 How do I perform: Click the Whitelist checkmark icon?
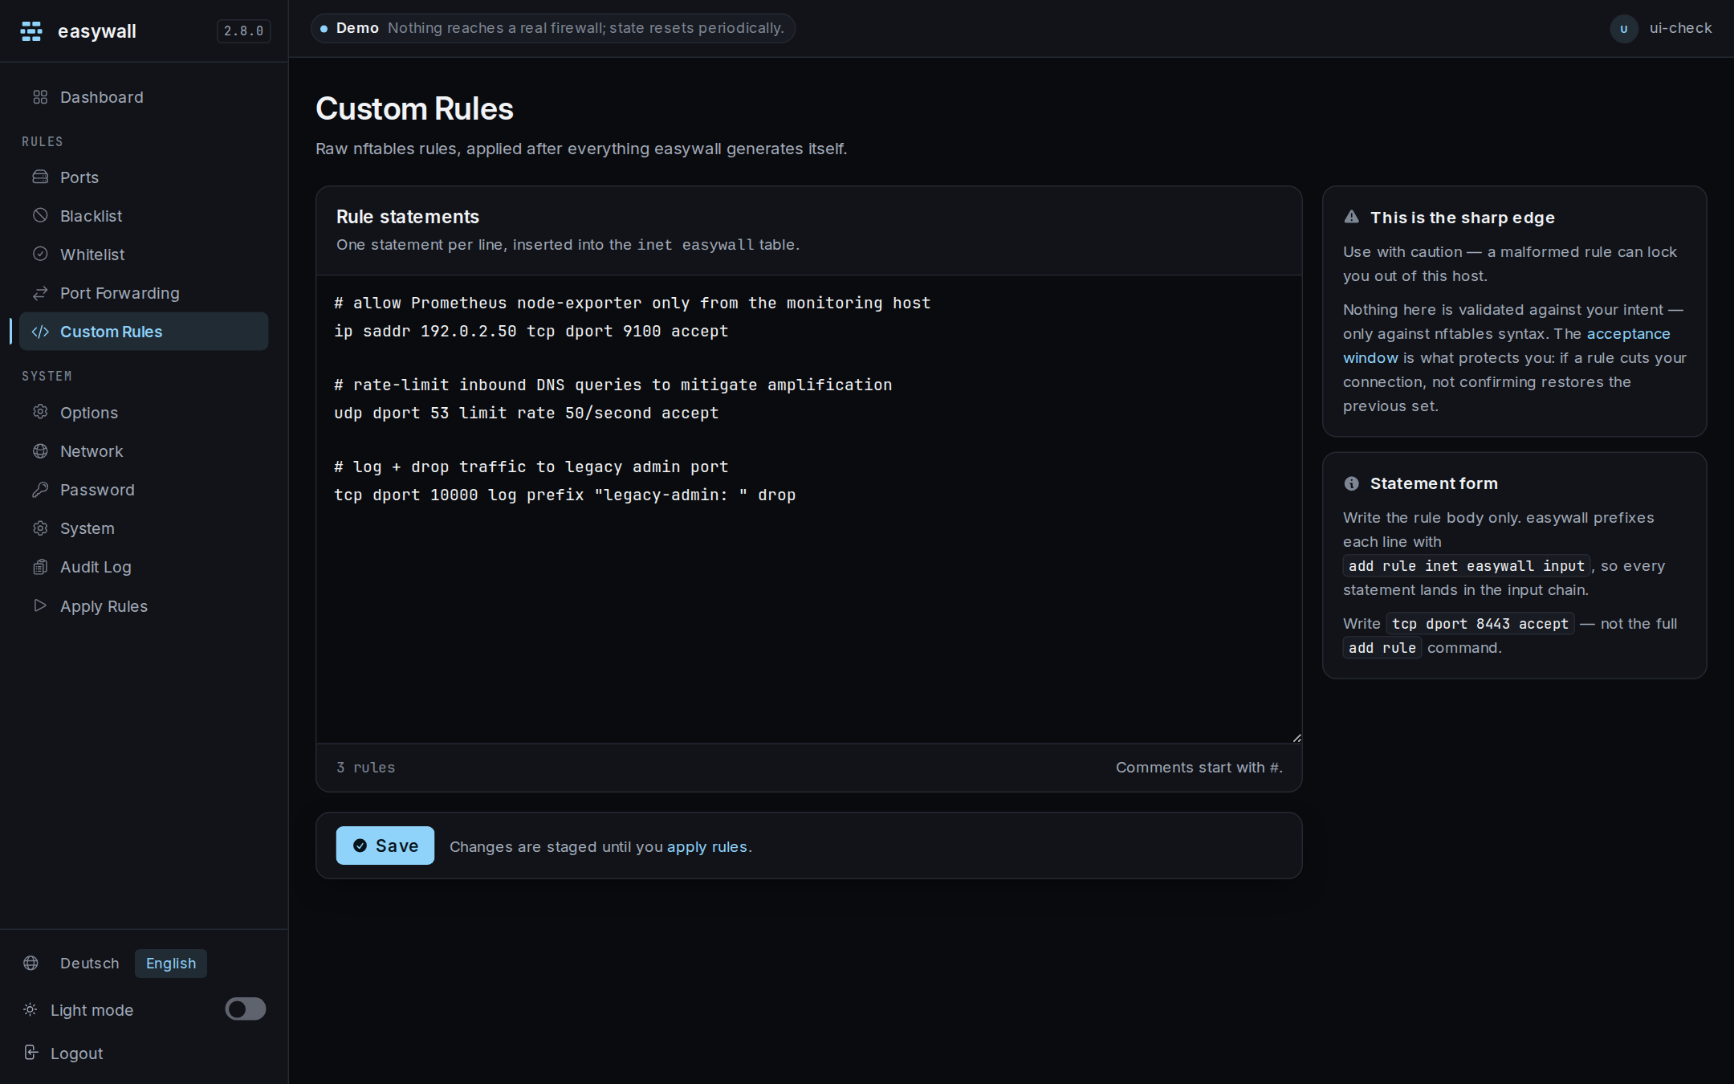click(x=40, y=254)
